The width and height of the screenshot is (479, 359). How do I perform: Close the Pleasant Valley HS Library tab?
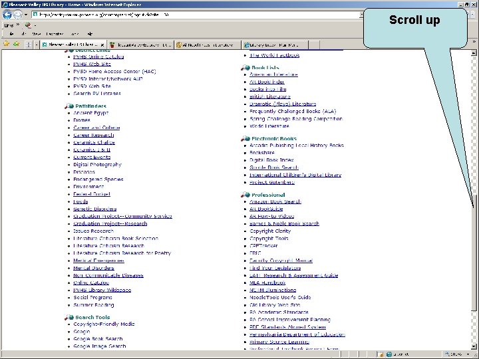[102, 45]
